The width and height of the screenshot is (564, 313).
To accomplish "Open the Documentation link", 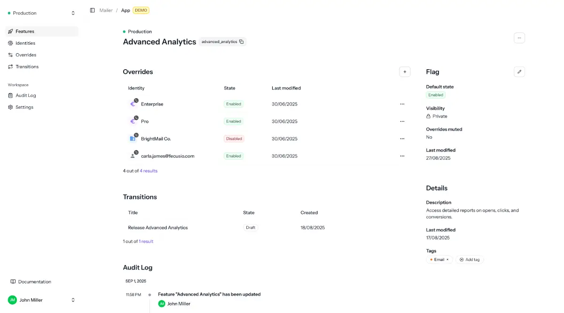I will [x=34, y=282].
